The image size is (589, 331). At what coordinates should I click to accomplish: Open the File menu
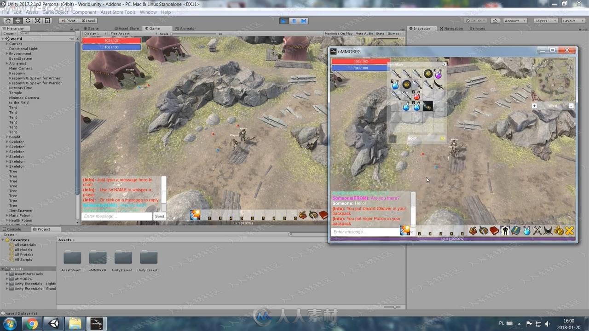click(6, 12)
